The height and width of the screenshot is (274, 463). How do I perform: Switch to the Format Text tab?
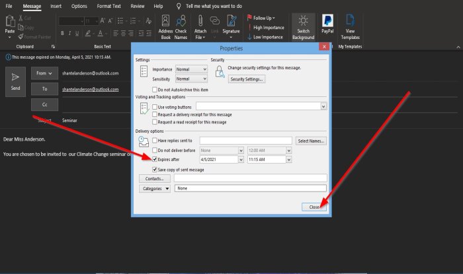[108, 6]
